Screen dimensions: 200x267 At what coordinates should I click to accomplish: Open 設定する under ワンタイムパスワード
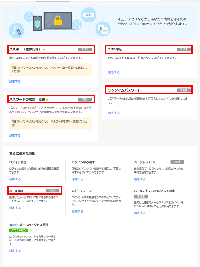pos(114,113)
